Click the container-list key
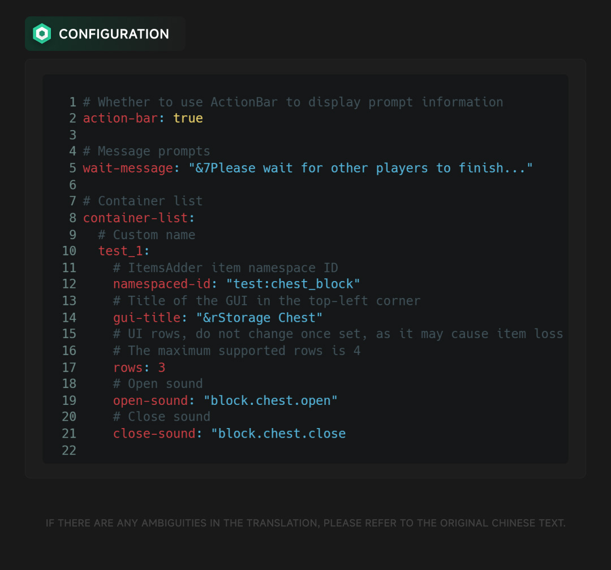611x570 pixels. (136, 218)
